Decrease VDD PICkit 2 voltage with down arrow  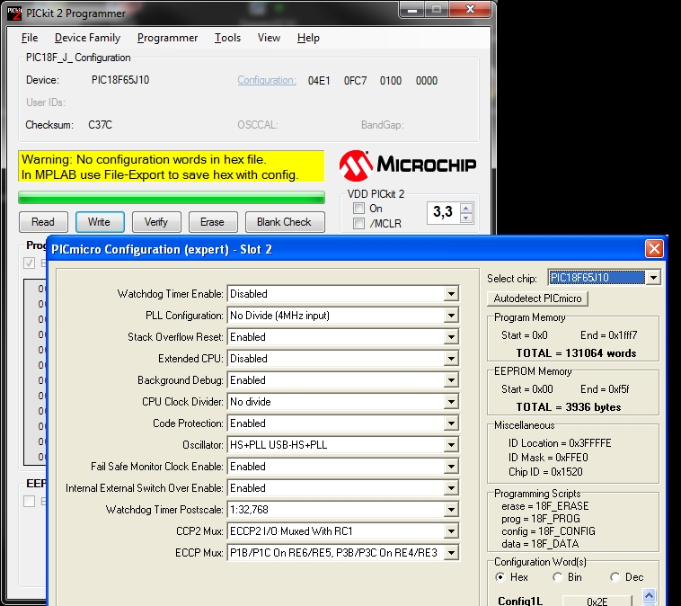pos(466,218)
